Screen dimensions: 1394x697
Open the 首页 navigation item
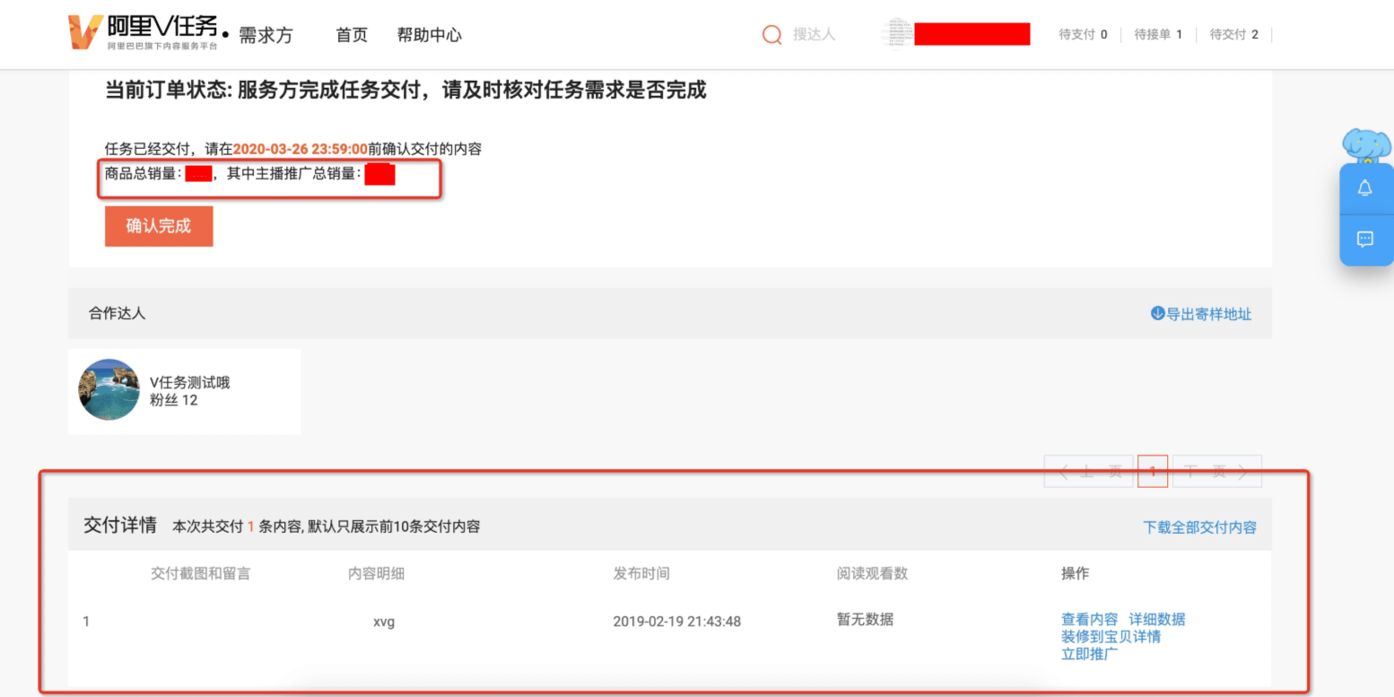[352, 35]
